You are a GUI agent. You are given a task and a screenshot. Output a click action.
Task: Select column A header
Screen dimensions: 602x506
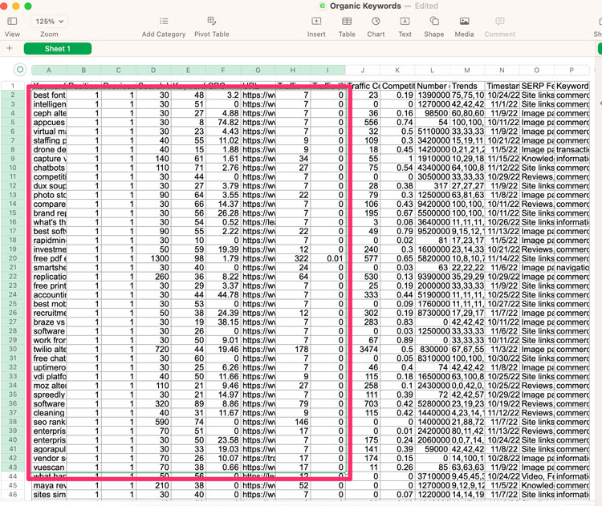click(49, 71)
